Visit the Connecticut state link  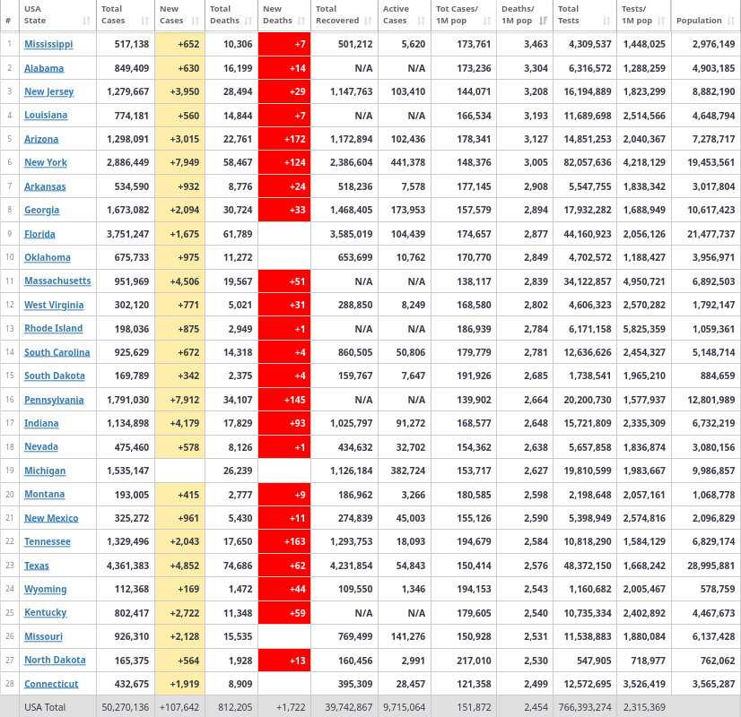coord(51,684)
